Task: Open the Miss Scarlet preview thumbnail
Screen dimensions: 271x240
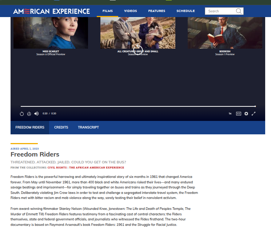Action: (51, 33)
